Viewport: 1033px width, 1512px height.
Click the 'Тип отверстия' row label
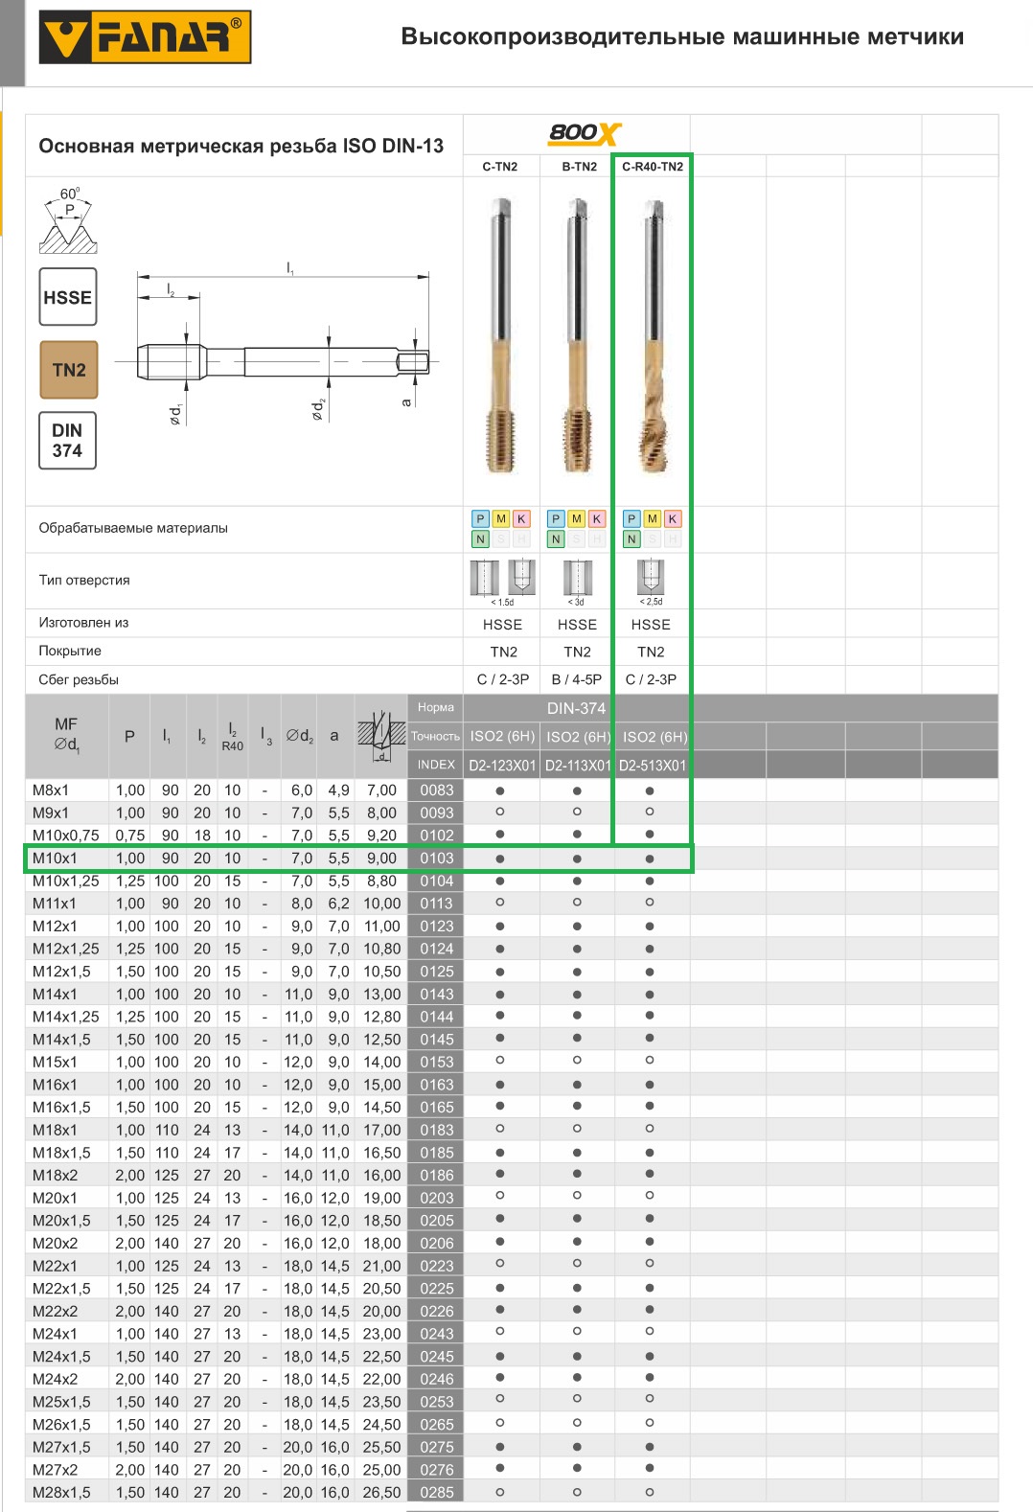coord(84,580)
